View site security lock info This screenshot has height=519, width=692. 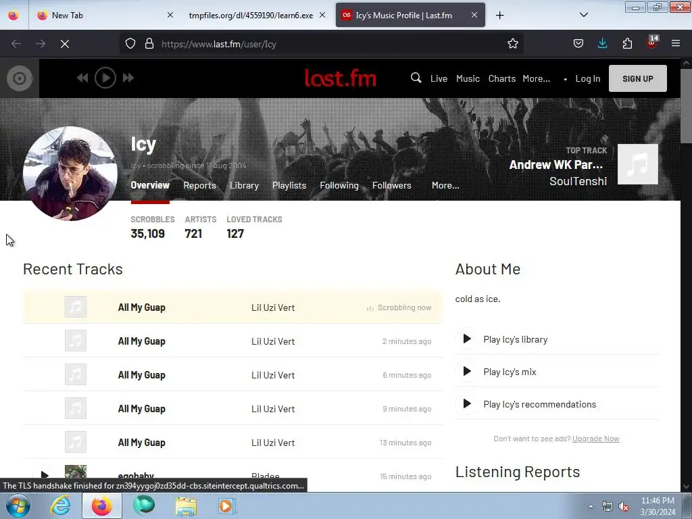tap(149, 44)
